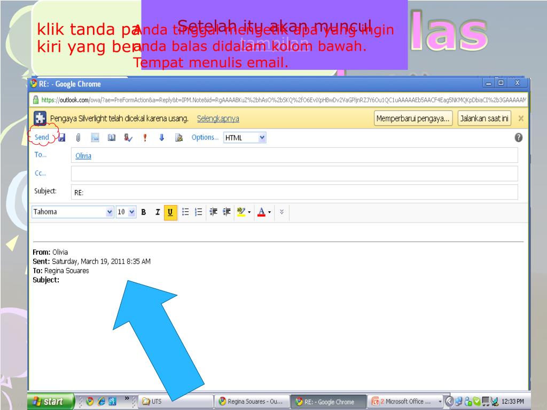Click the padlock icon in the address bar
Viewport: 547px width, 410px height.
click(x=35, y=100)
